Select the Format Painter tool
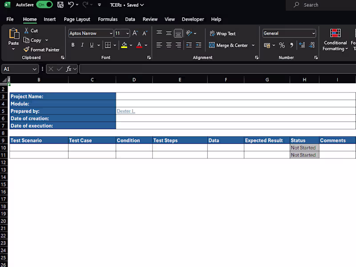The width and height of the screenshot is (356, 267). coord(42,49)
